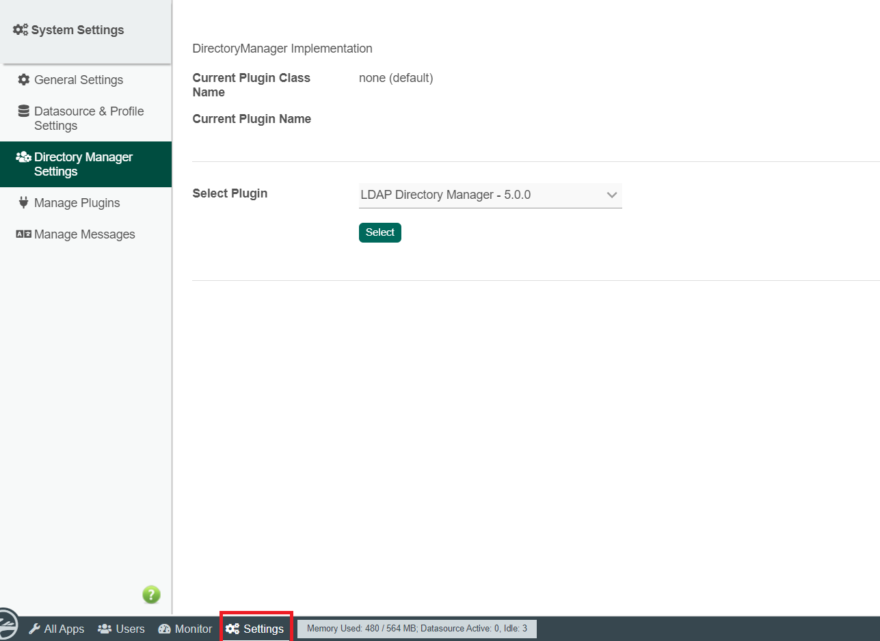Click the users-cog icon for Directory Manager Settings

tap(24, 157)
